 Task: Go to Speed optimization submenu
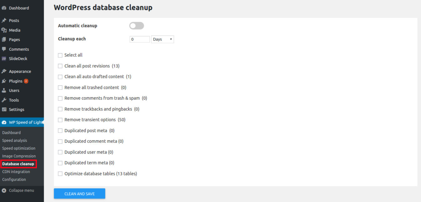19,148
